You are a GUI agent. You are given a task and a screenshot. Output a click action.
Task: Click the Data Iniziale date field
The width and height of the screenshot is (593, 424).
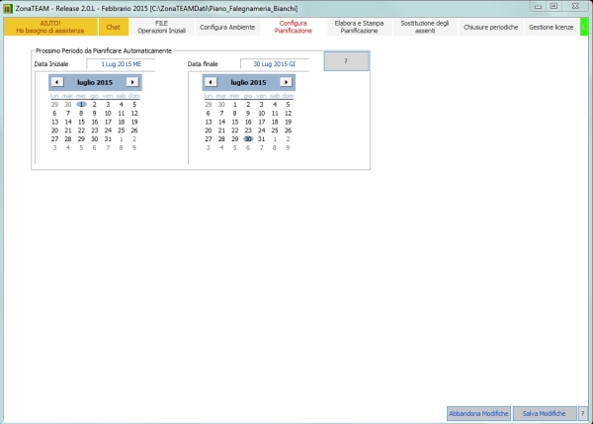121,64
